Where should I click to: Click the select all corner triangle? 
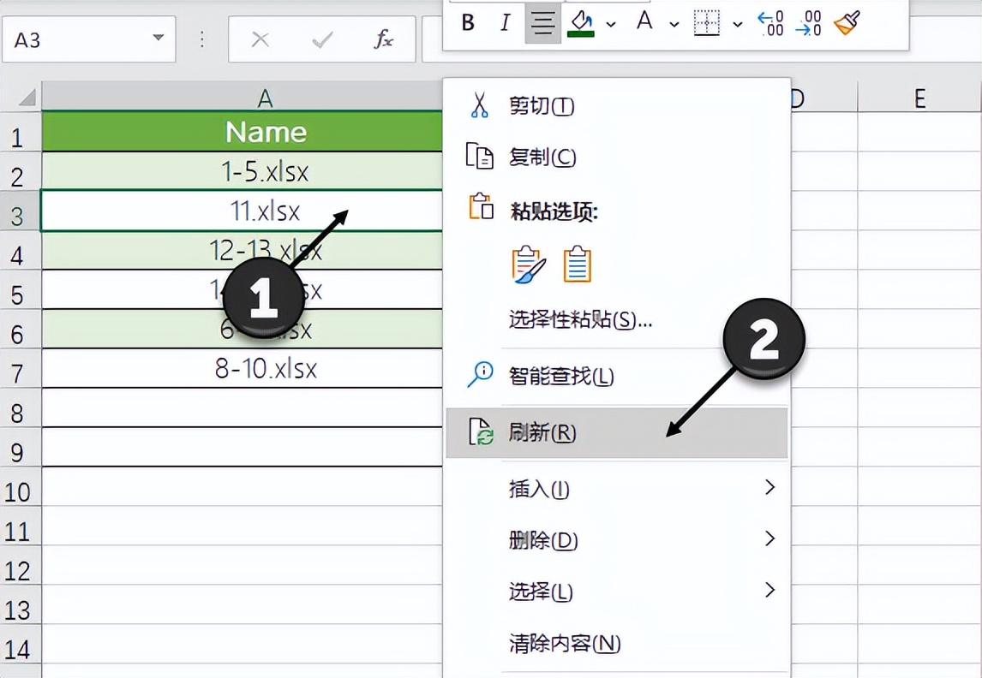click(27, 98)
